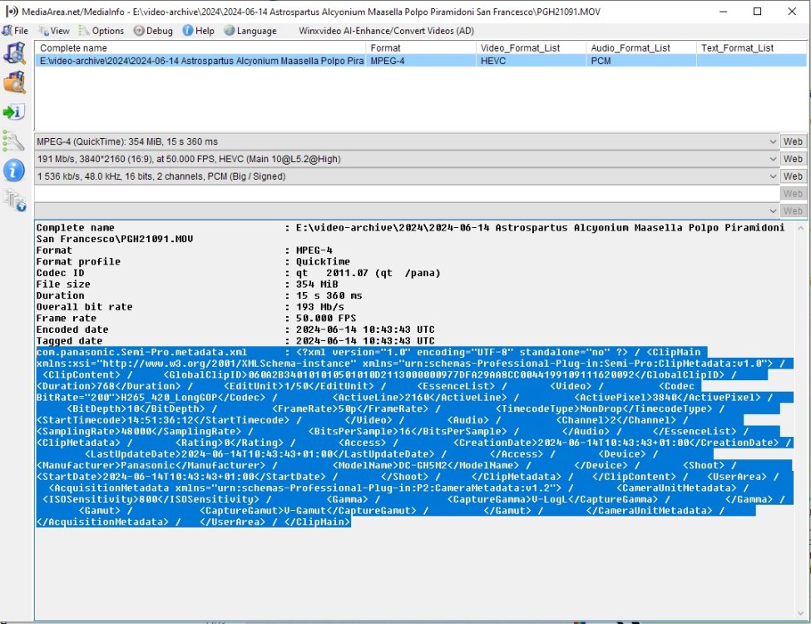Open the Language menu

(250, 31)
